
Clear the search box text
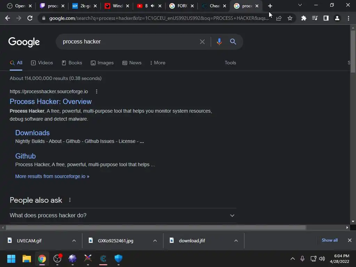point(202,42)
